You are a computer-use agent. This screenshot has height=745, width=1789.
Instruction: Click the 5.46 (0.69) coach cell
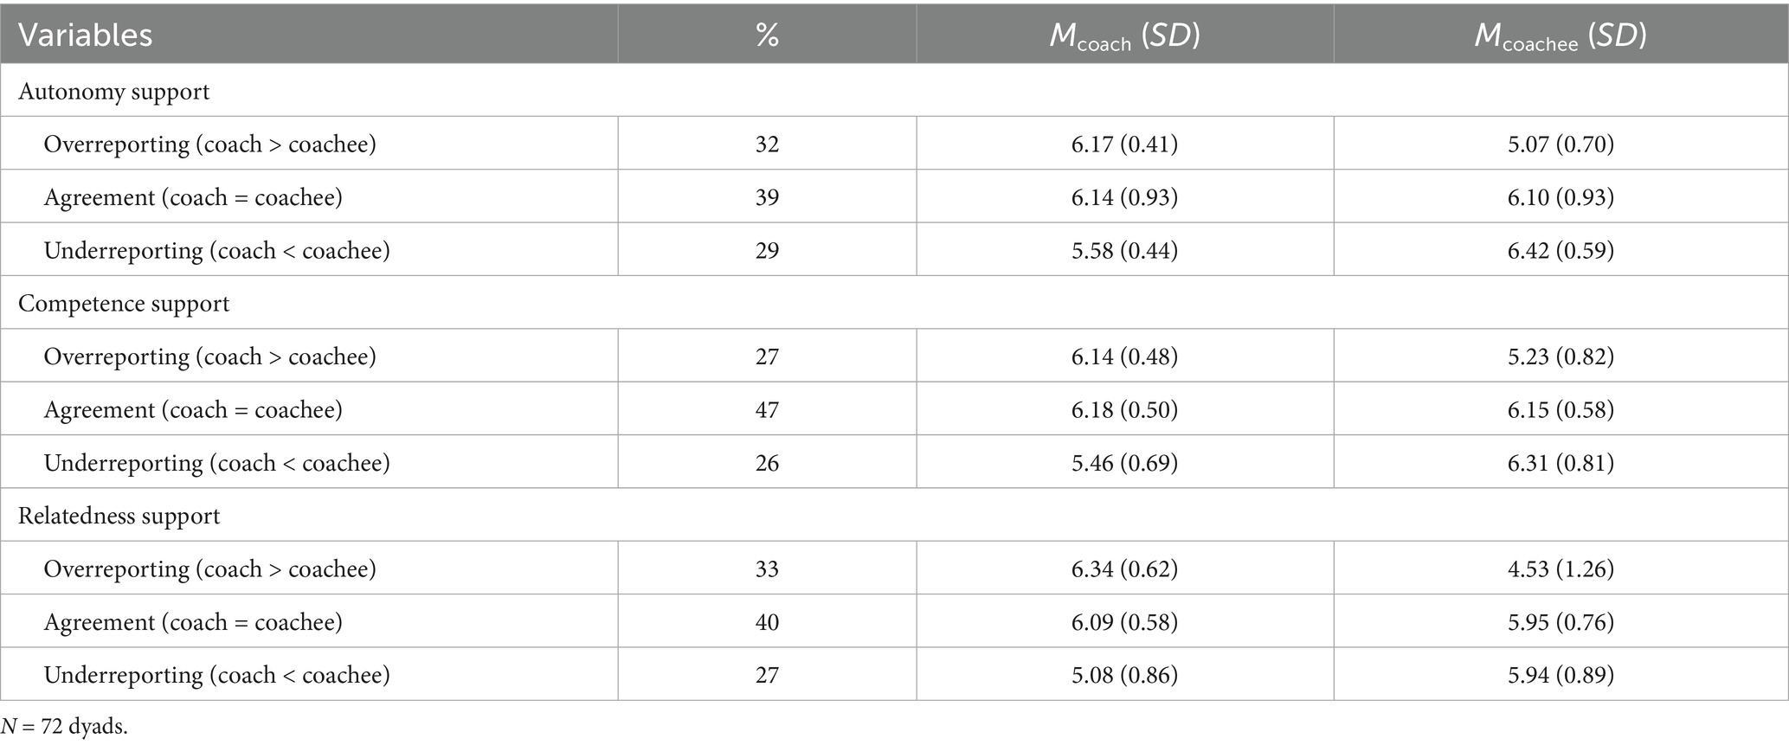tap(1124, 463)
